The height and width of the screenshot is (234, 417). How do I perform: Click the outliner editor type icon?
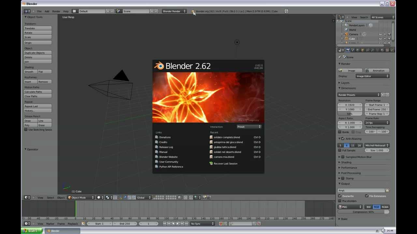[x=341, y=17]
